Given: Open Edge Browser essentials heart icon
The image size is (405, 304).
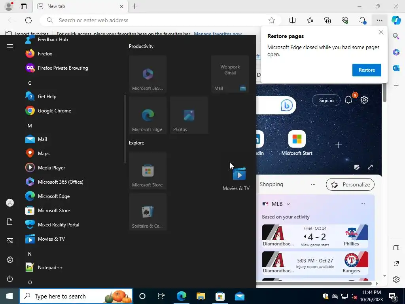Looking at the screenshot, I should (x=345, y=21).
